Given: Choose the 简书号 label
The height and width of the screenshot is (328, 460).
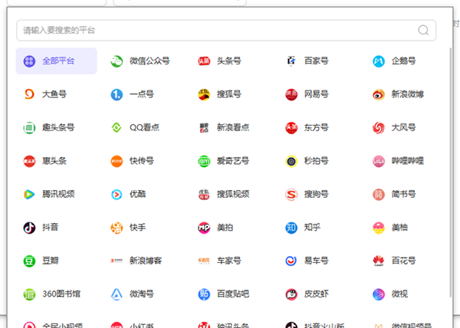Looking at the screenshot, I should (404, 194).
